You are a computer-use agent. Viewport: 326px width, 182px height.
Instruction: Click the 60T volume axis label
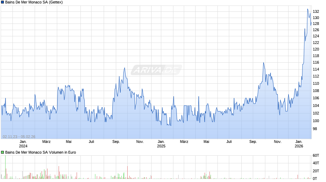click(x=316, y=155)
